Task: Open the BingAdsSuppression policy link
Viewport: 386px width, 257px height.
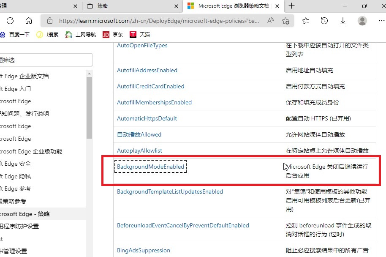Action: click(143, 250)
